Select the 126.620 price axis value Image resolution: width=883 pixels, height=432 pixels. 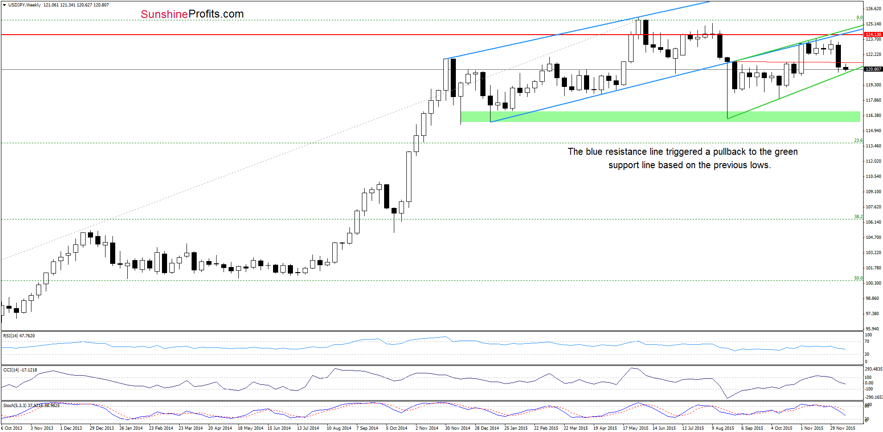tap(873, 9)
